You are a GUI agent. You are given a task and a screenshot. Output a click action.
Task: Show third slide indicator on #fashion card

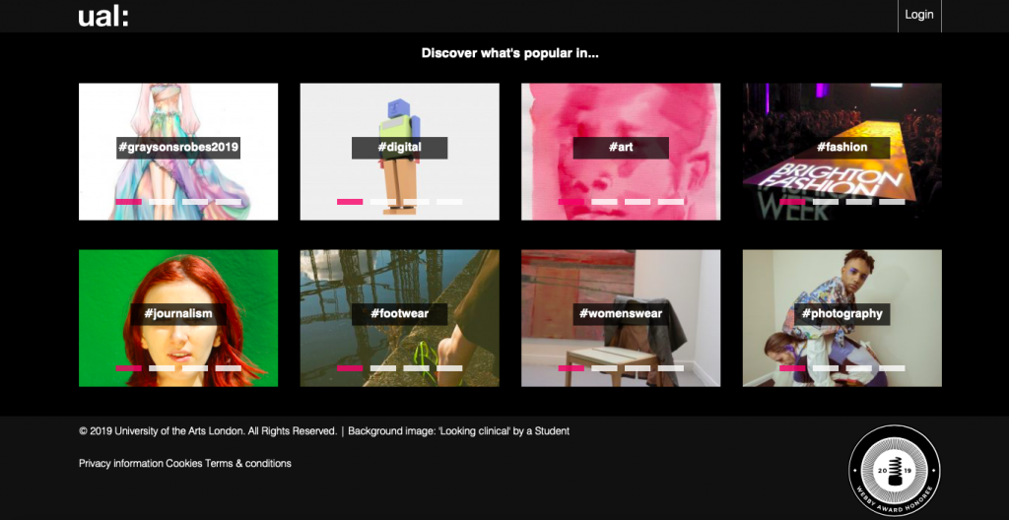859,202
